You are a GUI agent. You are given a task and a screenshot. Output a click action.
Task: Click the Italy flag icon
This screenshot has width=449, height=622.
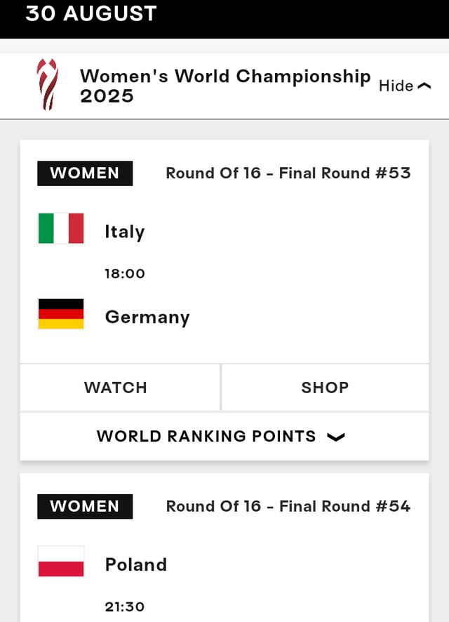[x=61, y=228]
